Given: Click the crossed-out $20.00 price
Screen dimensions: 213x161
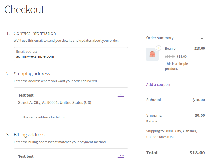Looking at the screenshot, I should click(170, 56).
